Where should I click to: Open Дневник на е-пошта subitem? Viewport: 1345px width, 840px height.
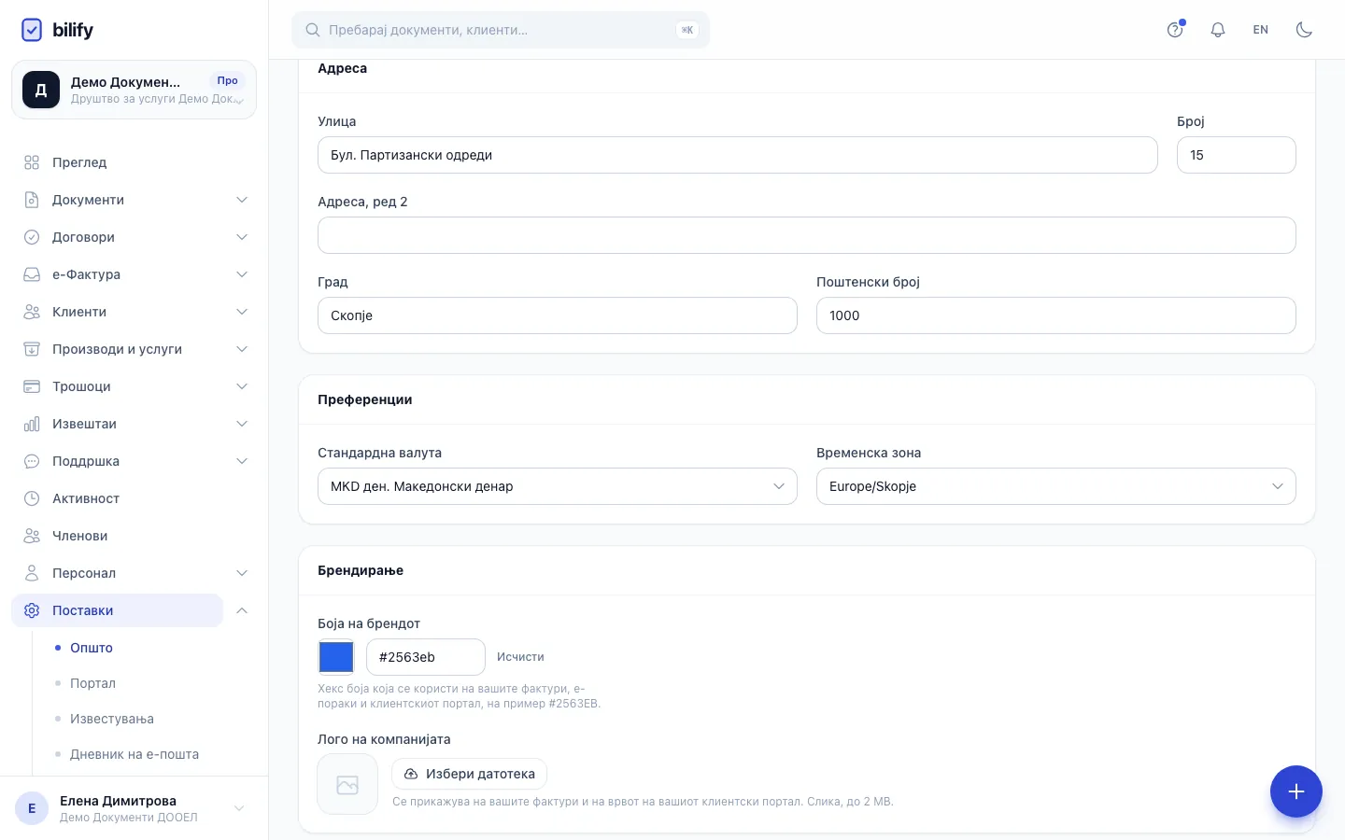tap(134, 754)
